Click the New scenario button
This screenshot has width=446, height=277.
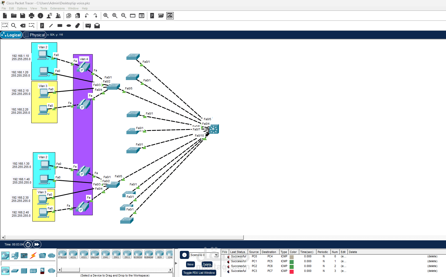pos(190,264)
